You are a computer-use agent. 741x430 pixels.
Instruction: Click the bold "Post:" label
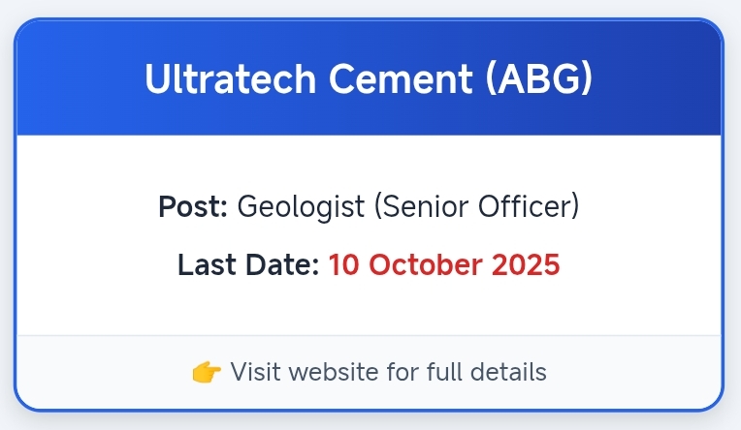[193, 206]
